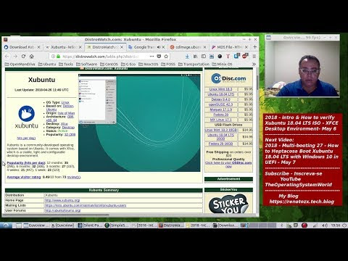The width and height of the screenshot is (348, 261).
Task: Show site information icon in address bar
Action: 53,57
